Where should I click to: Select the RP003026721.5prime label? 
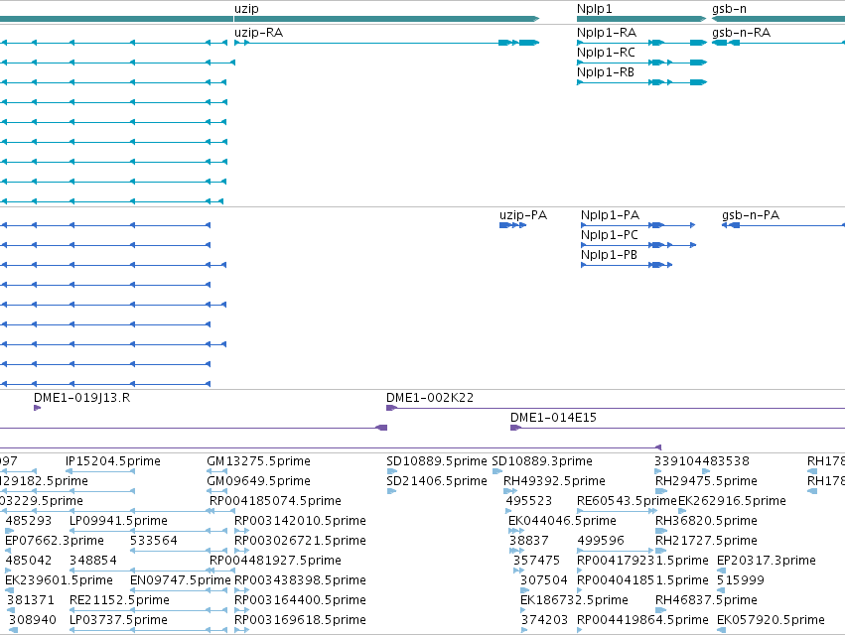[x=300, y=541]
